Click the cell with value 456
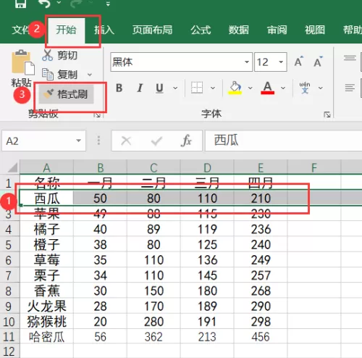Screen dimensions: 362x358 (261, 337)
